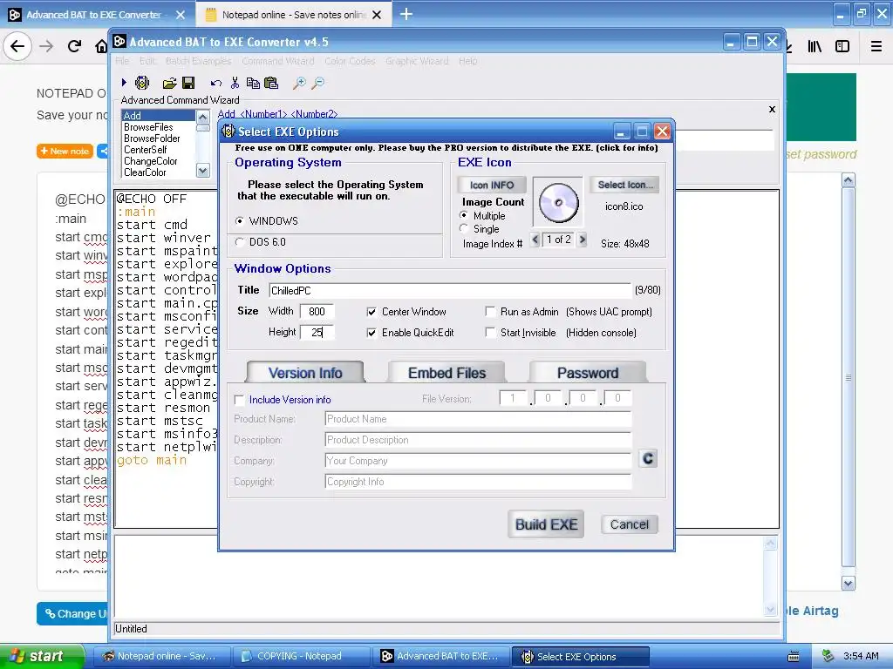Click previous image index arrow
893x669 pixels.
(x=535, y=240)
